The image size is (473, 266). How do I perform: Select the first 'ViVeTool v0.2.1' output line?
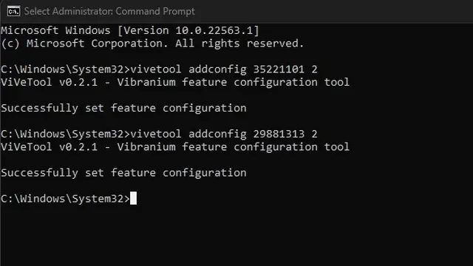(x=175, y=82)
